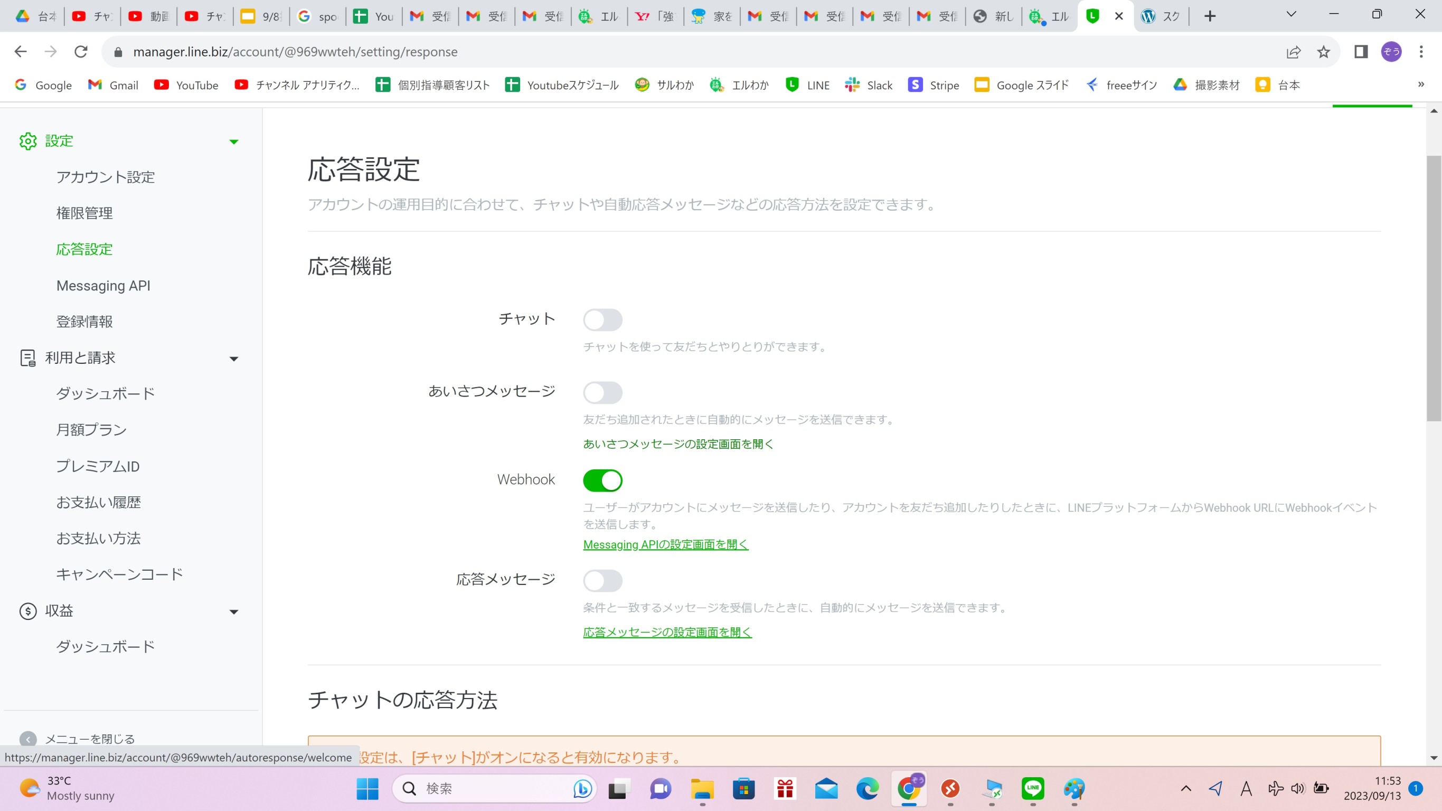Click the taskbar 検索 search box
Image resolution: width=1442 pixels, height=811 pixels.
(x=495, y=789)
